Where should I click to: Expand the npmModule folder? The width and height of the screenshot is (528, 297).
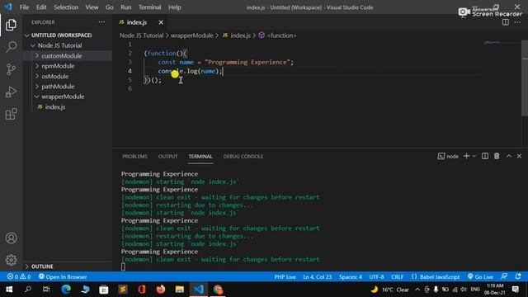tap(68, 66)
